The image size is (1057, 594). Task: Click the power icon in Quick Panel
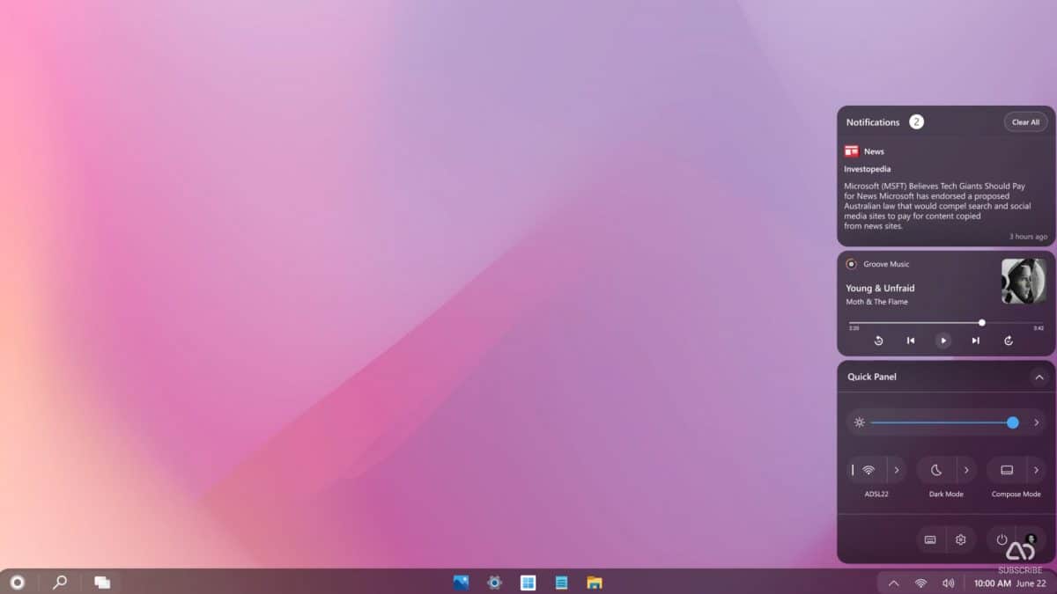tap(1002, 539)
